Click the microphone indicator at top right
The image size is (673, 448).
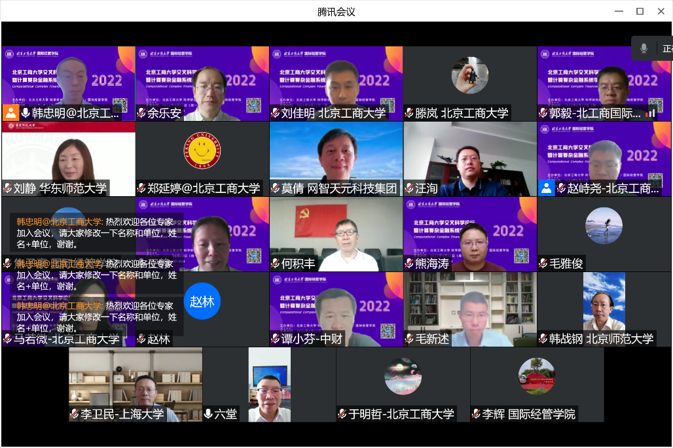(x=644, y=48)
